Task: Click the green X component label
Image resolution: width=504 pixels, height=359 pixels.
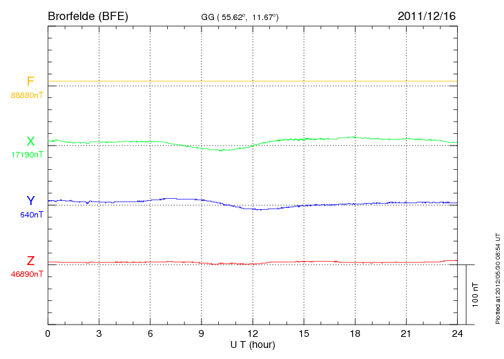Action: [x=30, y=142]
